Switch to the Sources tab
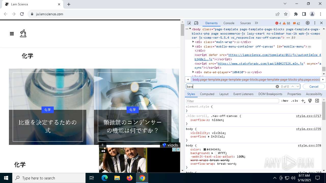 point(246,23)
